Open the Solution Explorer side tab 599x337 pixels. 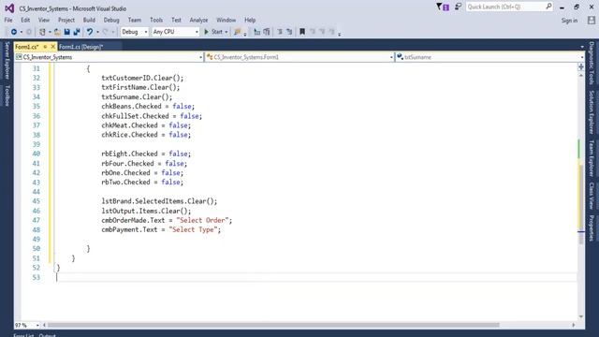[592, 112]
